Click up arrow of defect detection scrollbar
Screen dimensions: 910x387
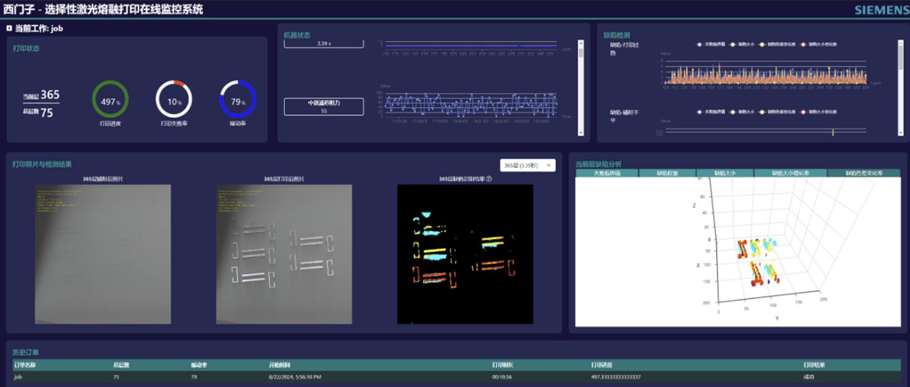pyautogui.click(x=901, y=43)
